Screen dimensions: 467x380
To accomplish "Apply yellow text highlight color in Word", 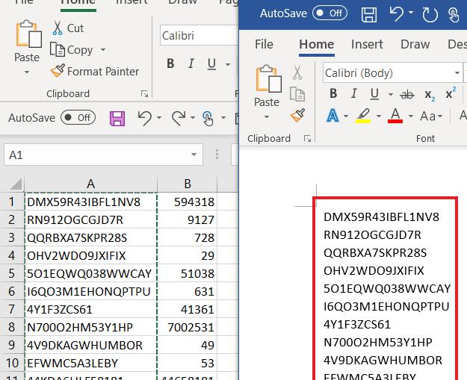I will (363, 116).
